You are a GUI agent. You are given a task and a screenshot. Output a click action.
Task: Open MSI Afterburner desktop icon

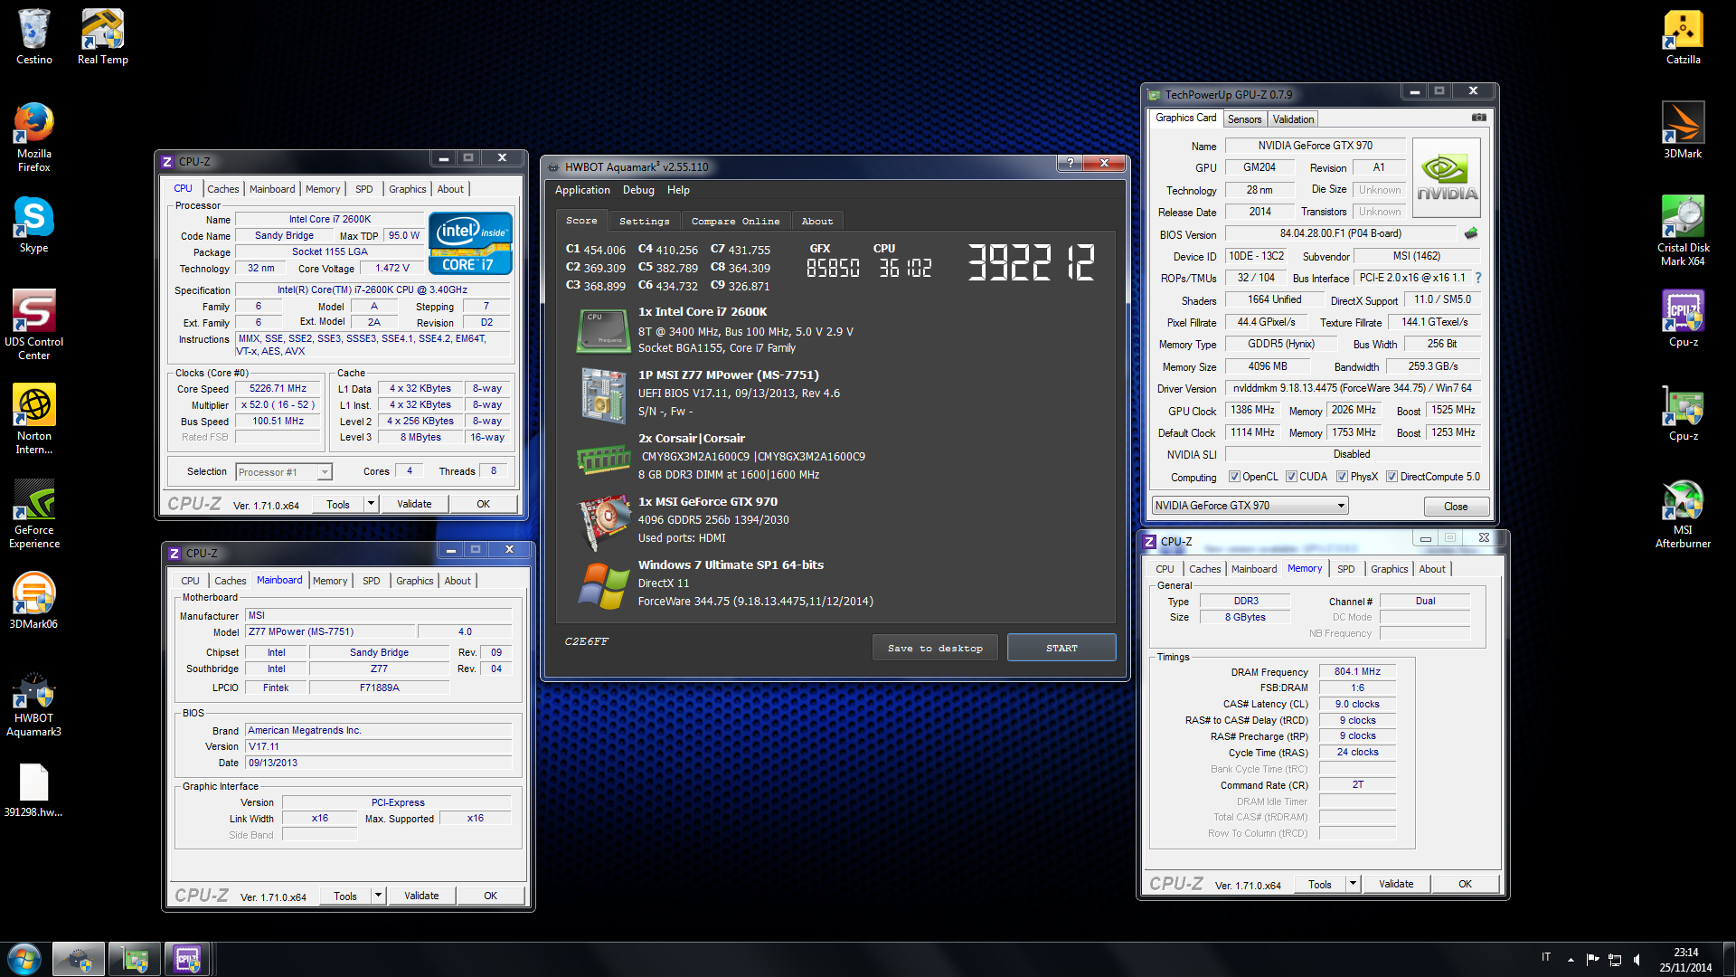tap(1683, 513)
